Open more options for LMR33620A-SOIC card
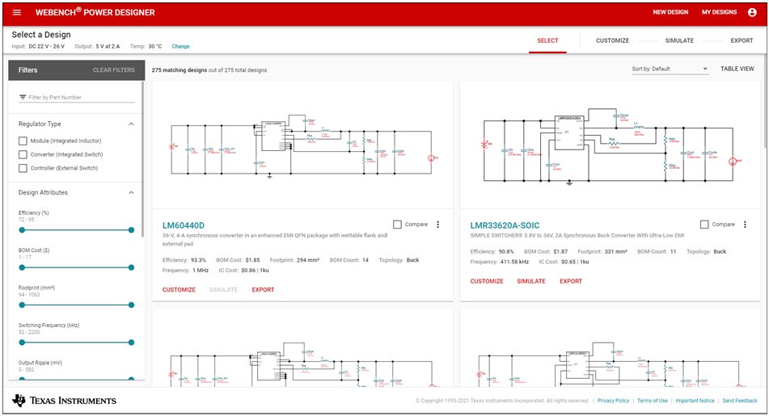Screen dimensions: 769x416 tap(745, 225)
